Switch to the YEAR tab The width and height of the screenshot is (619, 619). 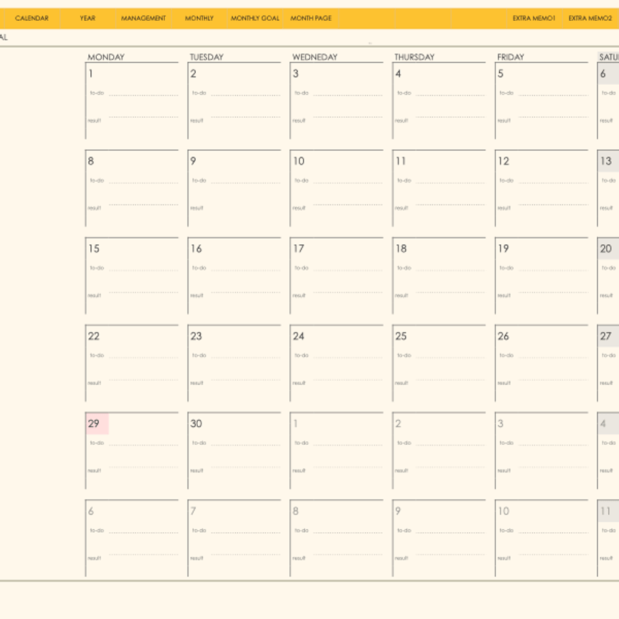click(x=87, y=18)
